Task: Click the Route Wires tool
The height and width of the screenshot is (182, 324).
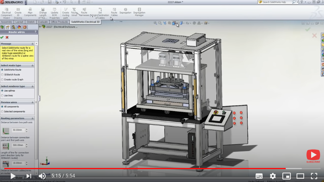Action: click(74, 12)
